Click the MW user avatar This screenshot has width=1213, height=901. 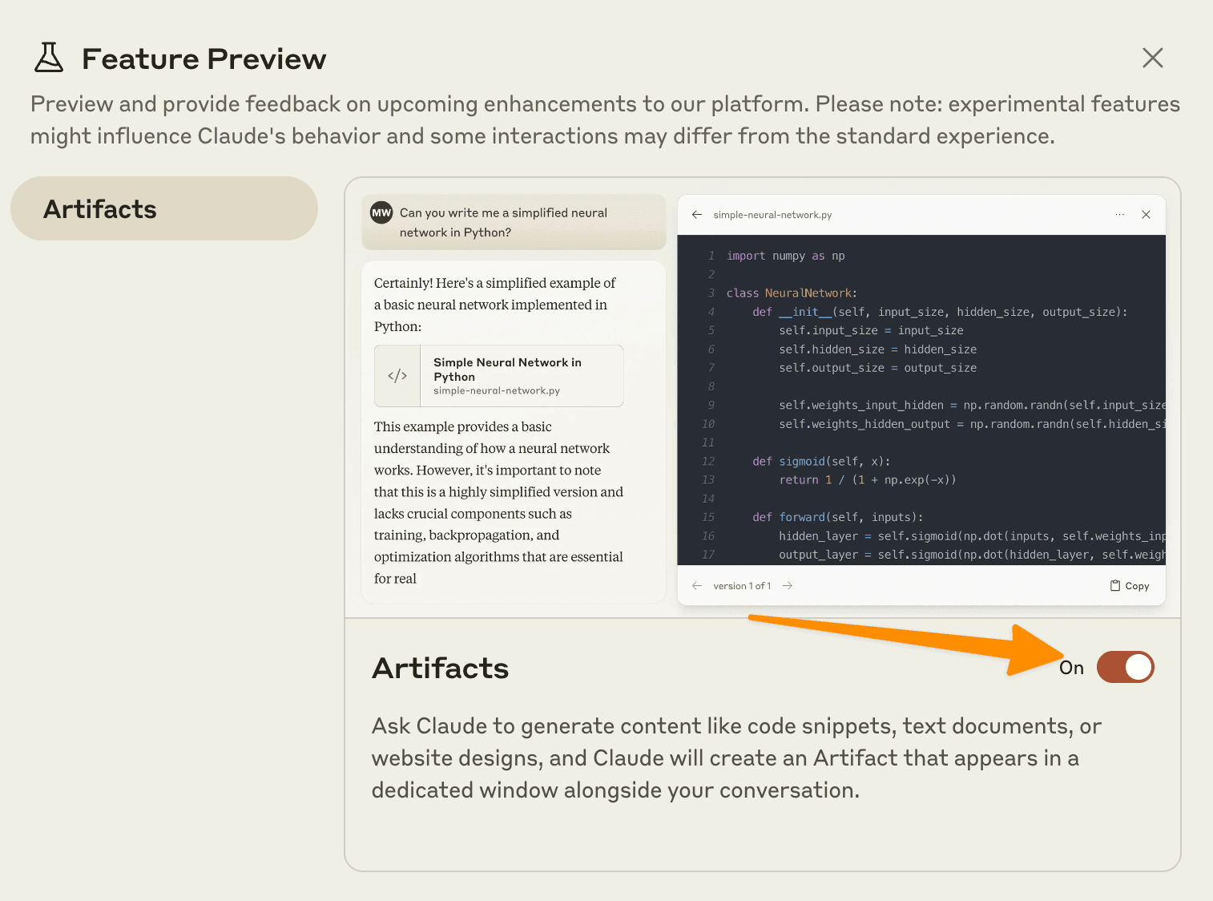tap(381, 212)
